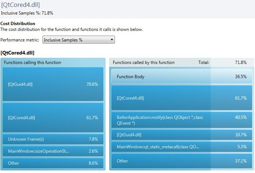
Task: Click the [QtCored4.dll] page title at the top
Action: [21, 5]
